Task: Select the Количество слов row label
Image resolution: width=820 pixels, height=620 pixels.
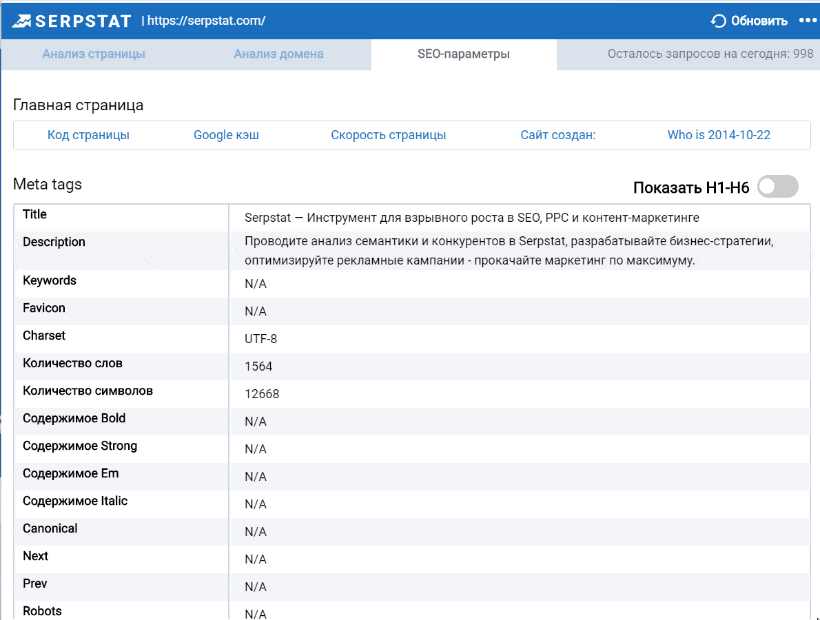Action: click(x=72, y=363)
